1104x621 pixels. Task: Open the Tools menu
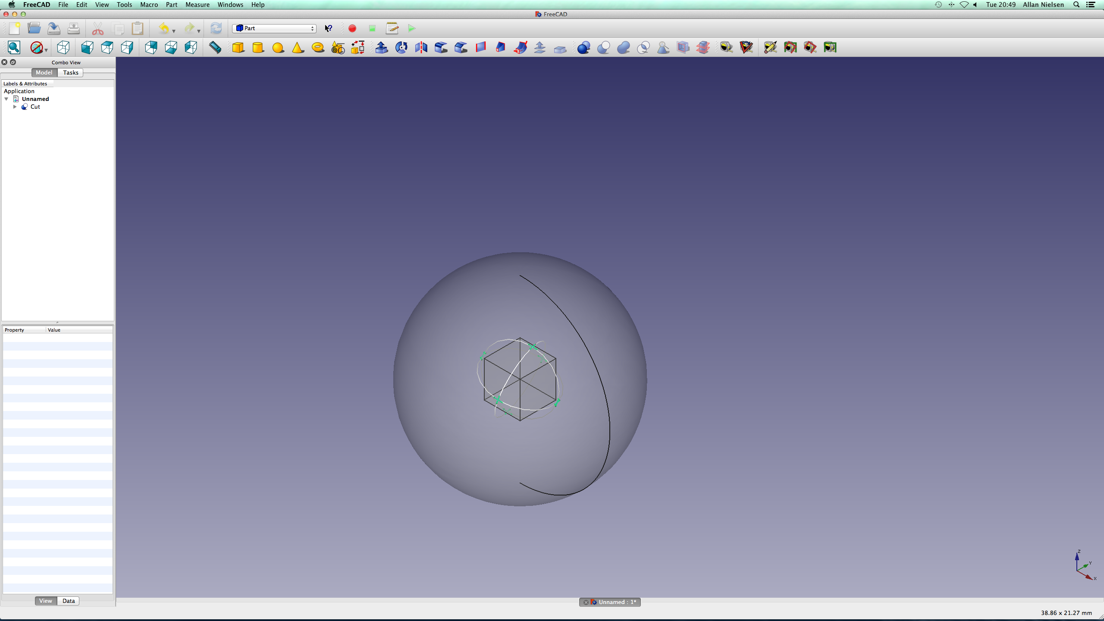click(x=124, y=5)
